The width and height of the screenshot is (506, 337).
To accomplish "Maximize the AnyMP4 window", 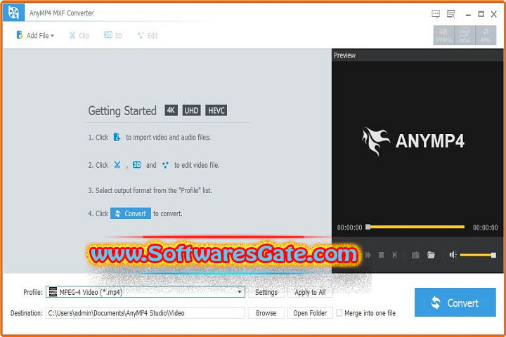I will [481, 14].
